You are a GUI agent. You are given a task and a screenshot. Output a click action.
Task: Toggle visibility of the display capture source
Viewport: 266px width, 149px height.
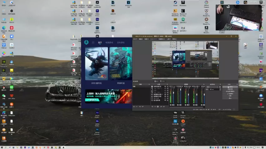tap(165, 100)
